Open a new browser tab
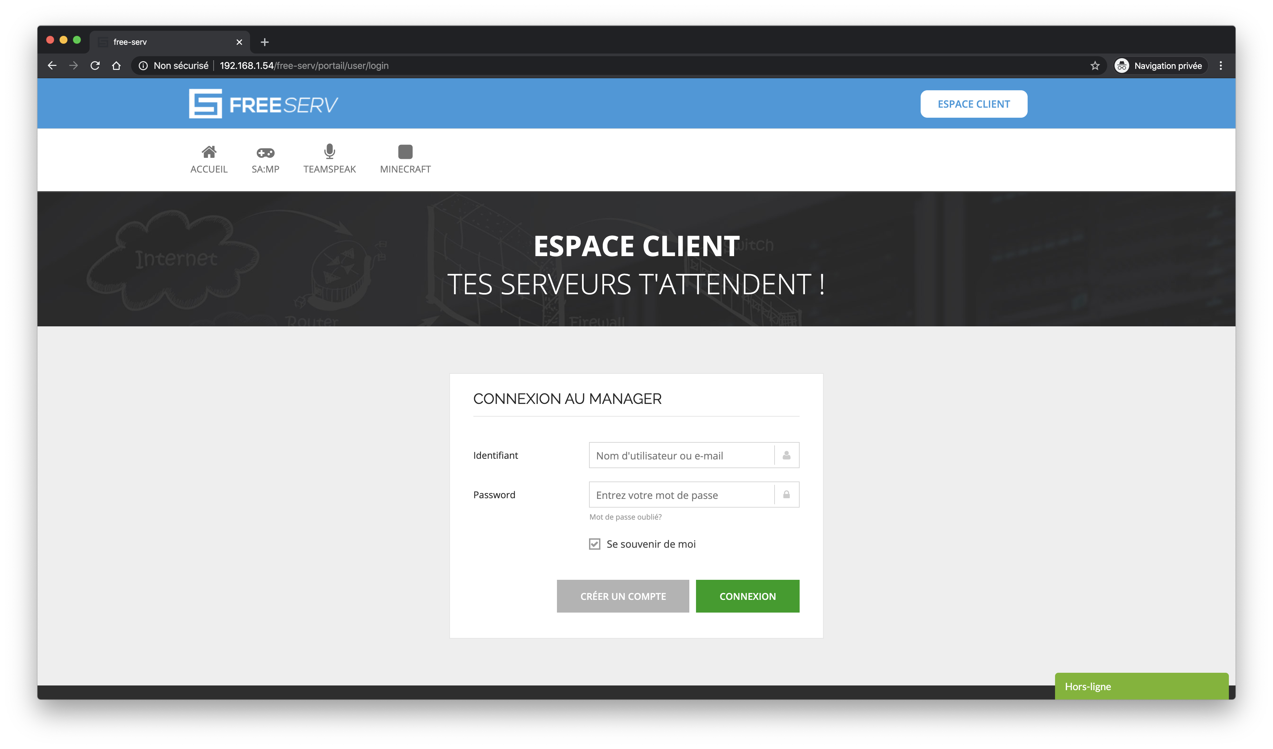 coord(265,42)
